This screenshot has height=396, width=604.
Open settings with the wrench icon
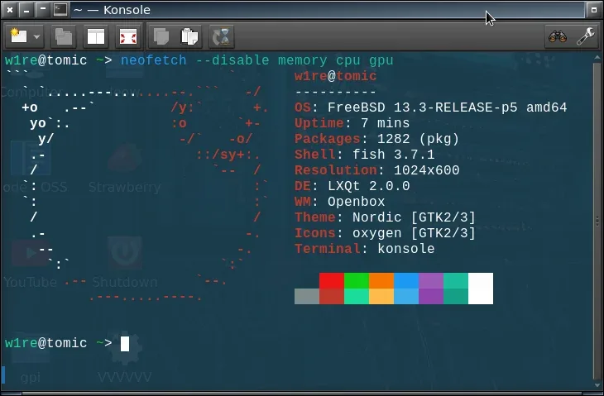[x=586, y=37]
